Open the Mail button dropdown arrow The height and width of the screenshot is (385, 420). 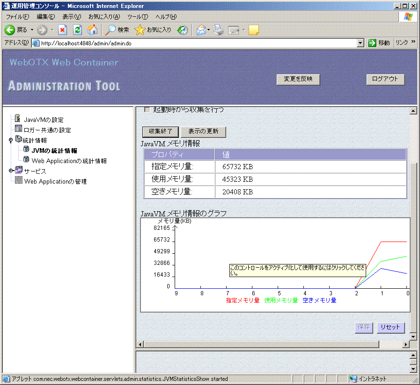coord(208,30)
